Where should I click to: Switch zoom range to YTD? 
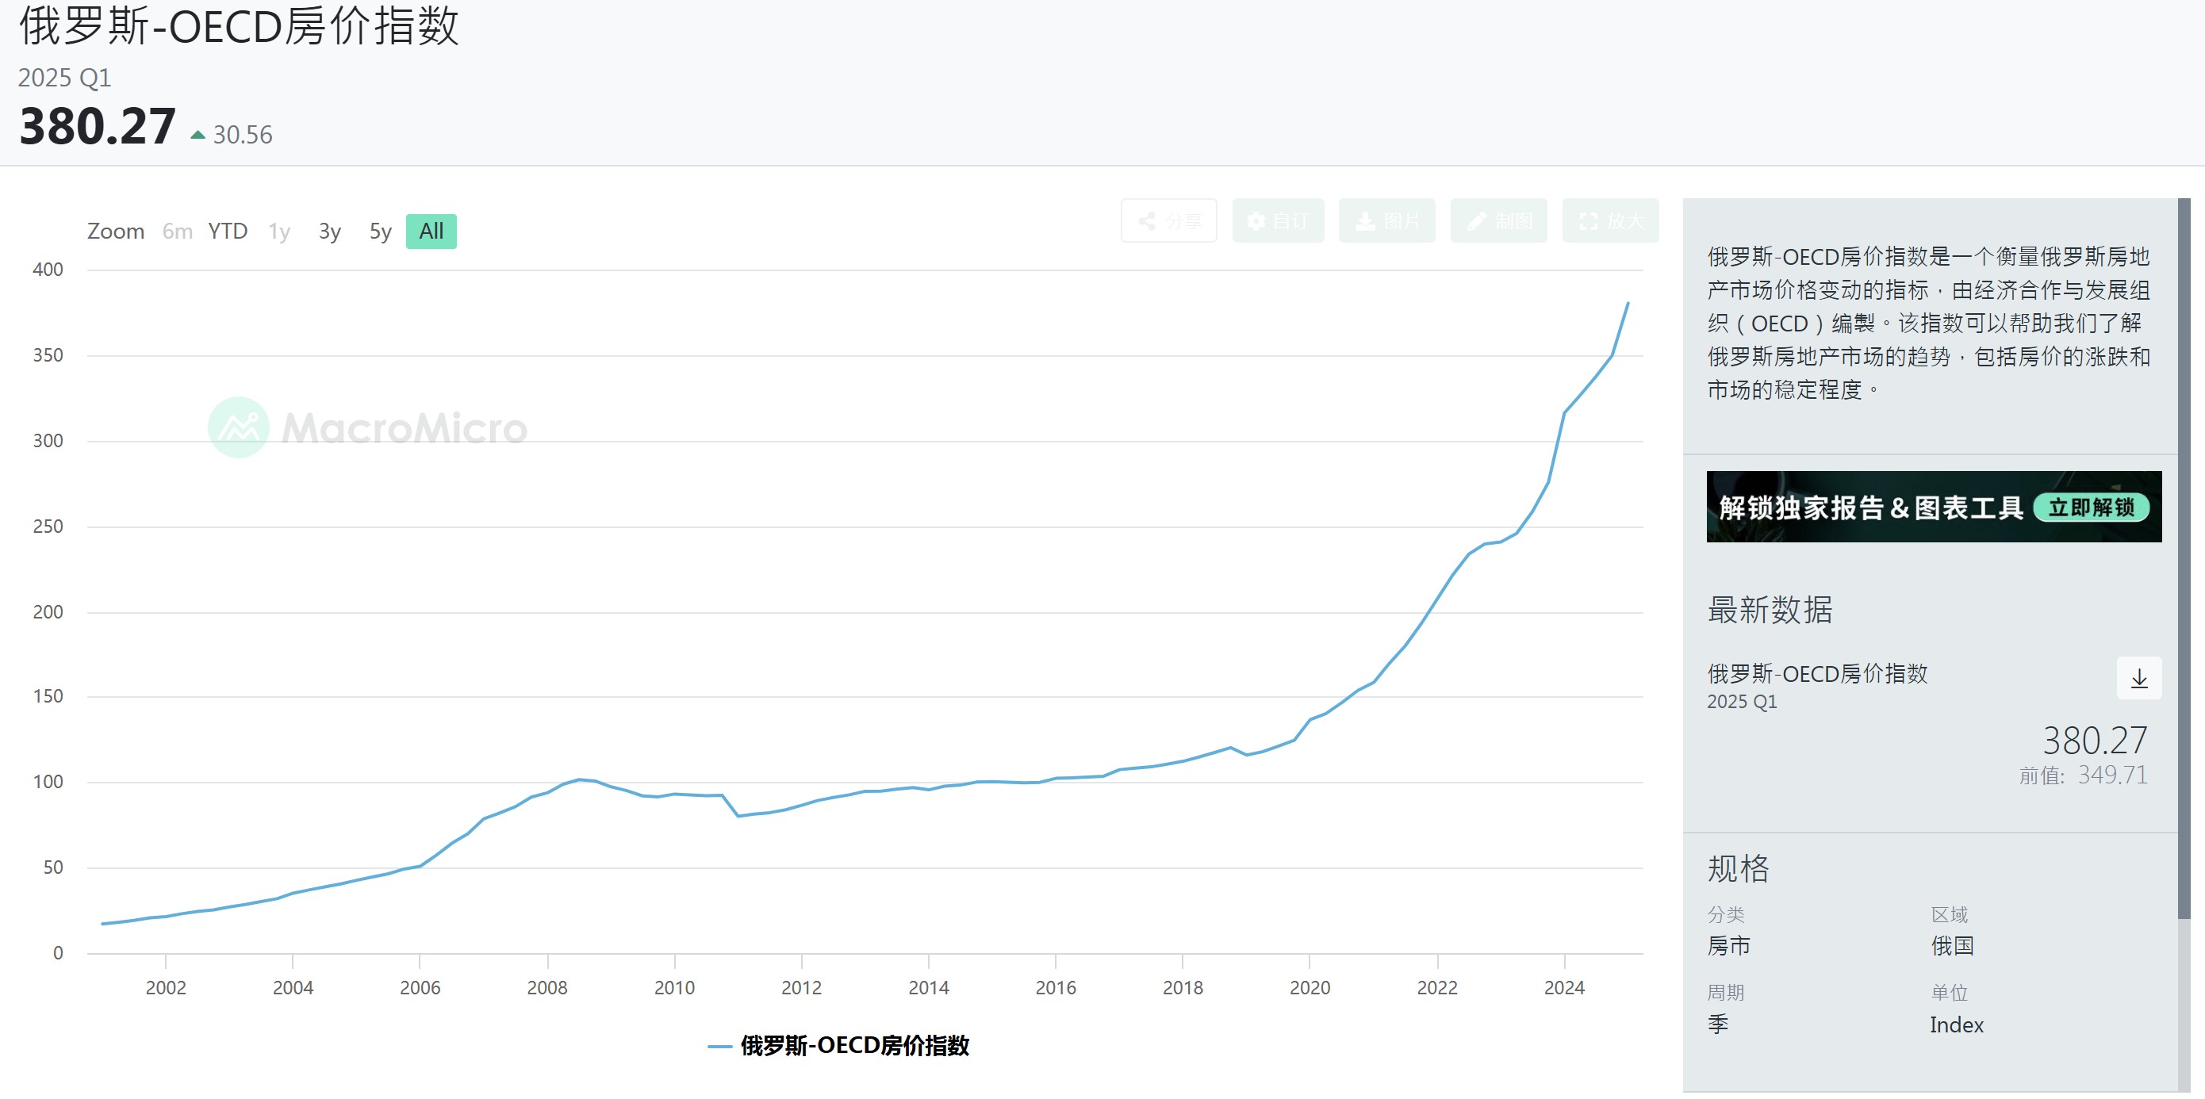tap(228, 231)
